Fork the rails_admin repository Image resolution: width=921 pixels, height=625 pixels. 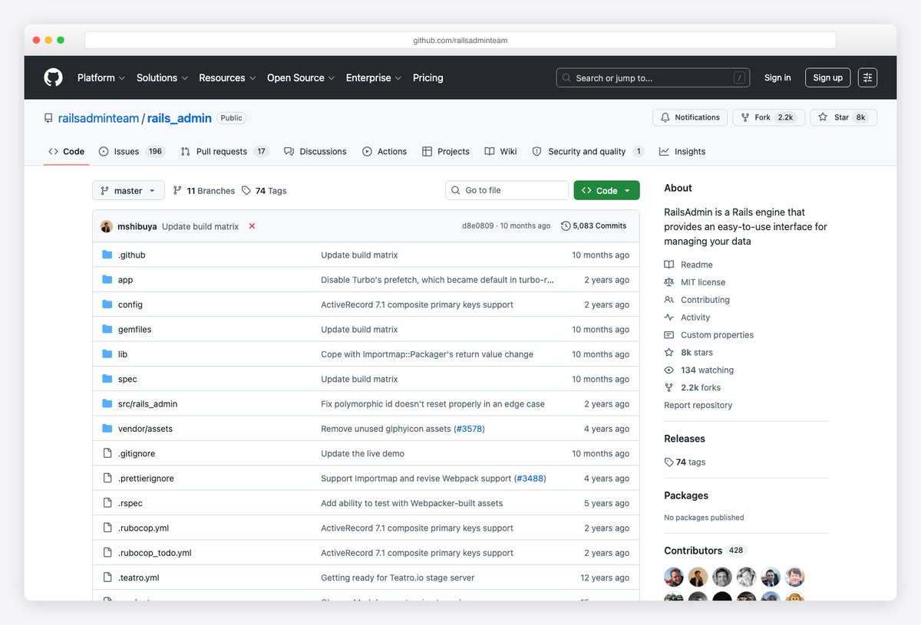[768, 117]
